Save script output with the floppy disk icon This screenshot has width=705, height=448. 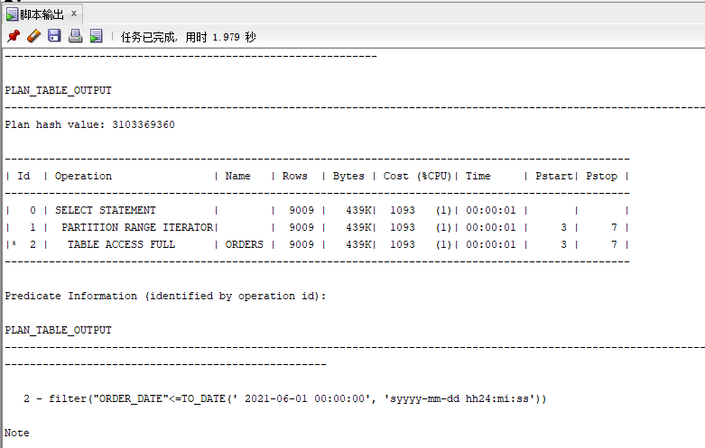[54, 36]
